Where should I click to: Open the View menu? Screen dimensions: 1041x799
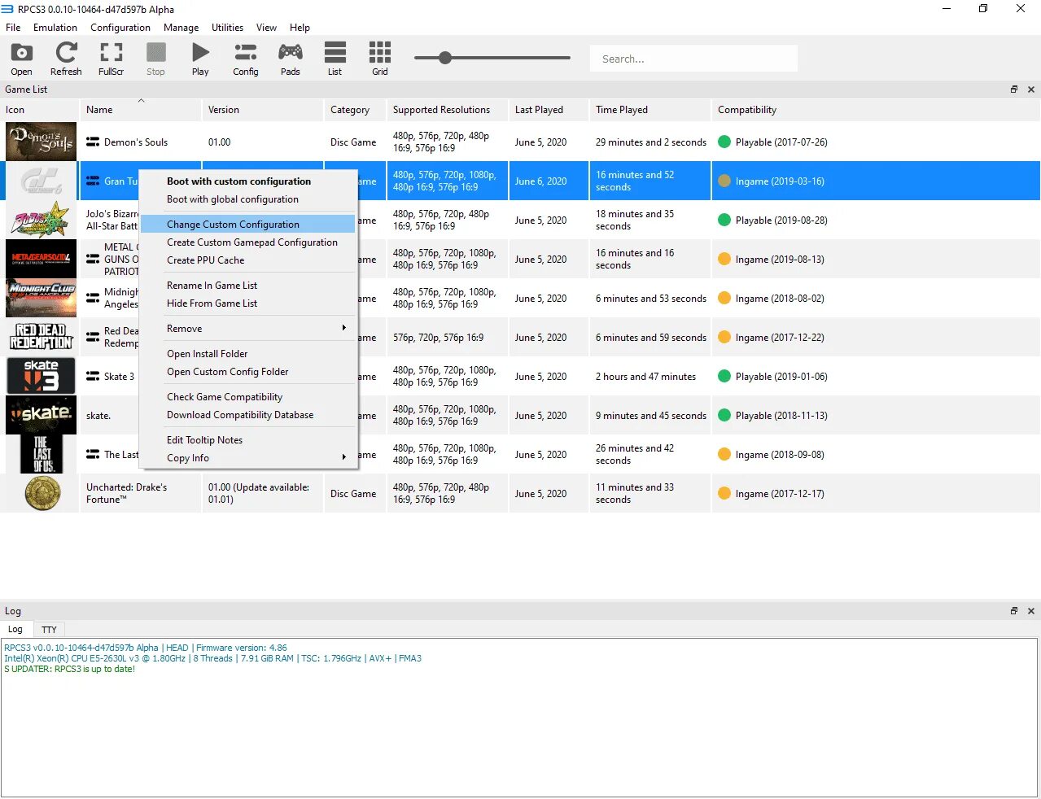[x=266, y=27]
